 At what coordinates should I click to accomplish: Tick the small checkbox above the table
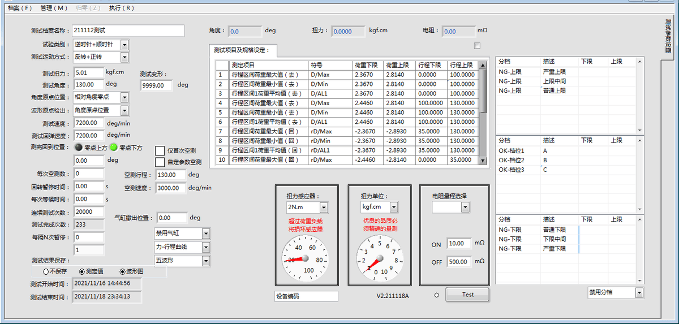click(477, 45)
